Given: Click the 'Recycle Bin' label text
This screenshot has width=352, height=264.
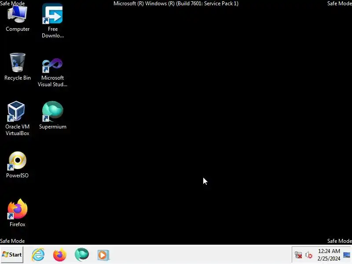Looking at the screenshot, I should [x=18, y=78].
